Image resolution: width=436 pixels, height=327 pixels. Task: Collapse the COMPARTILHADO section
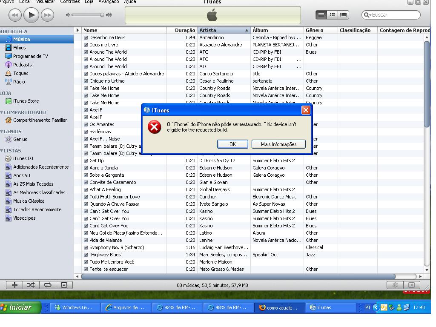[x=2, y=112]
